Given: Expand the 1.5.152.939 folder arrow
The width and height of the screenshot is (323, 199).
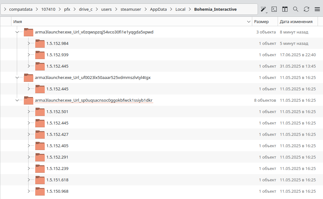Looking at the screenshot, I should coord(29,55).
